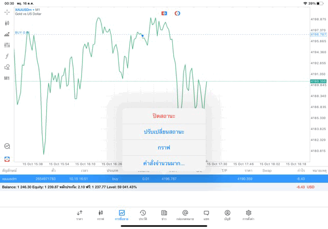Choose ปรับเปลี่ยนสถานะ (Modify position) from menu
The height and width of the screenshot is (229, 328).
coord(164,132)
